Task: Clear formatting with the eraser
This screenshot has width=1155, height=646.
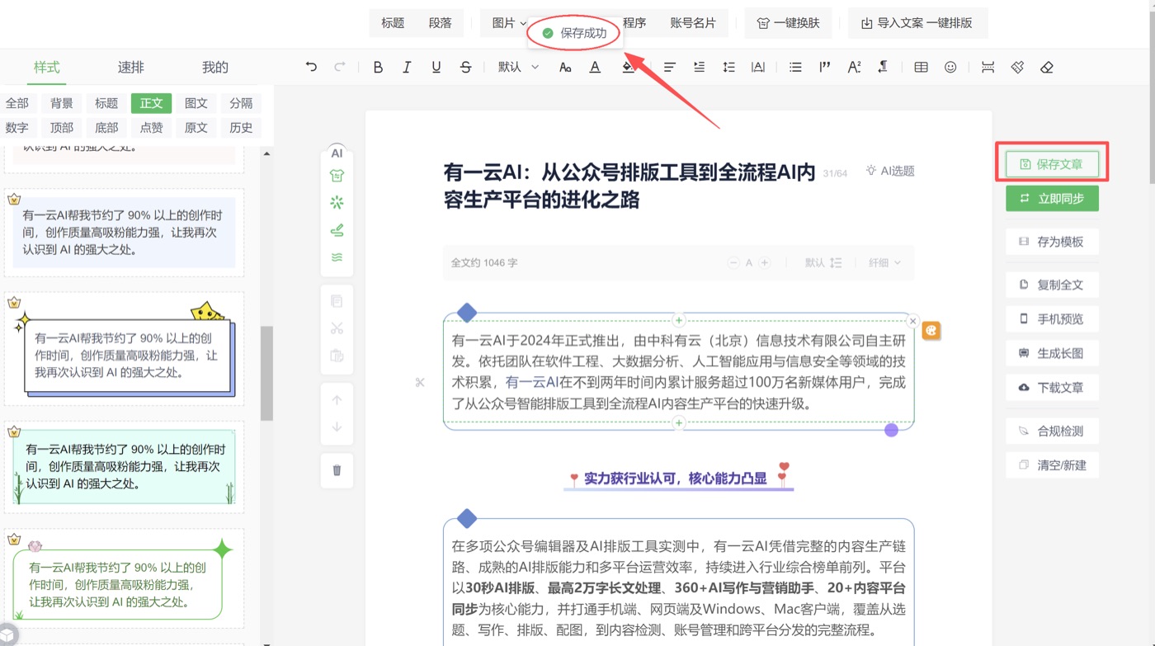Action: (x=1047, y=68)
